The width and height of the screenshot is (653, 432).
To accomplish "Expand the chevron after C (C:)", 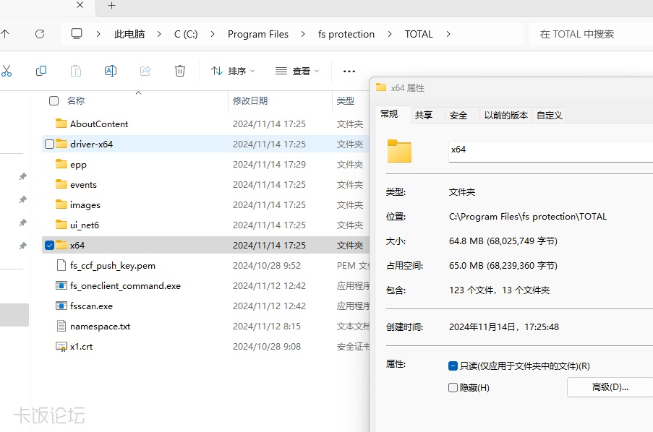I will coord(213,34).
